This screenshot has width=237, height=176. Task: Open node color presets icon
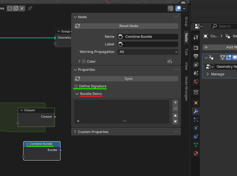[170, 61]
